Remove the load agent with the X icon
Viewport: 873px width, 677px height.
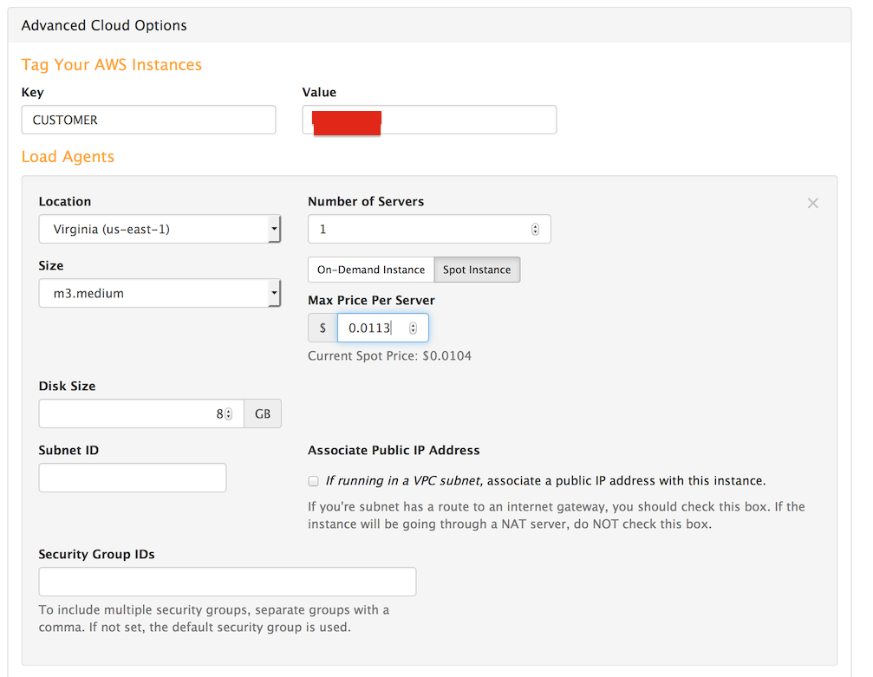[x=812, y=203]
